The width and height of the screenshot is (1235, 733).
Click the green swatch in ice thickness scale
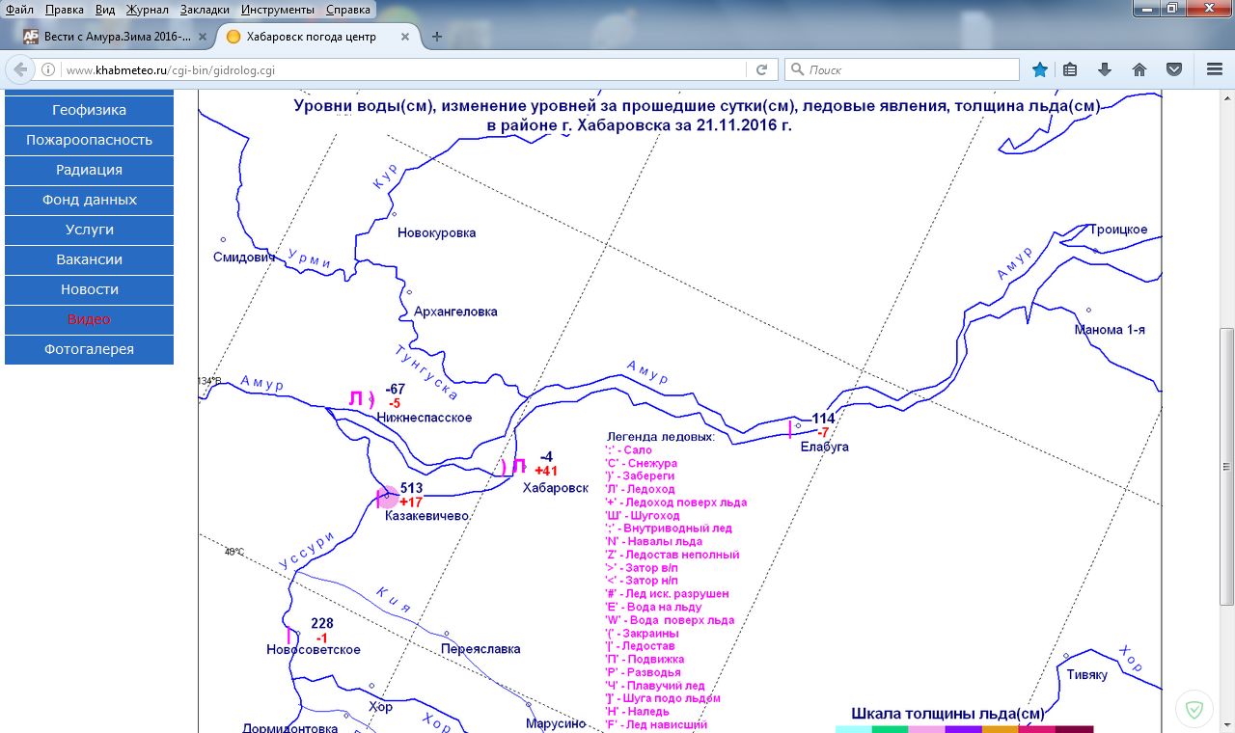[x=890, y=729]
